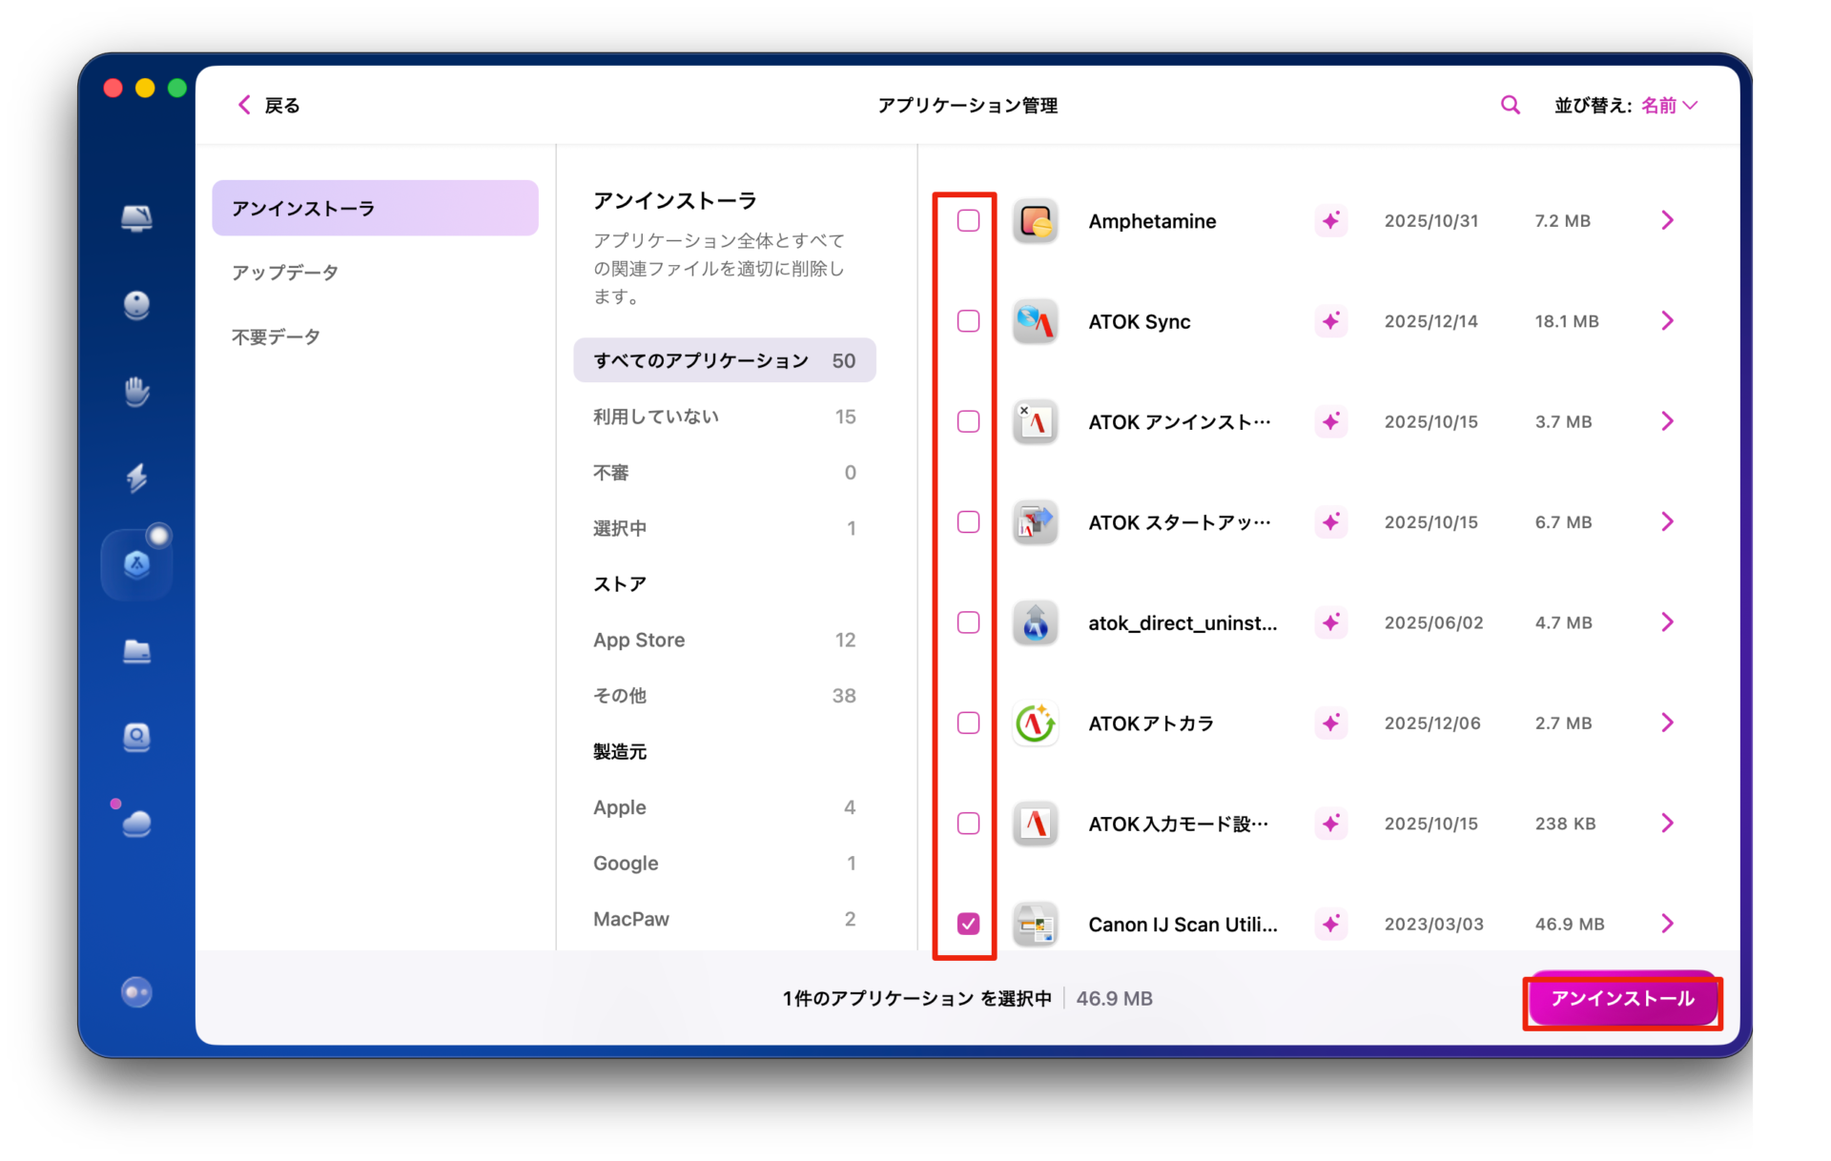The height and width of the screenshot is (1161, 1831).
Task: Check the Amphetamine checkbox
Action: (968, 221)
